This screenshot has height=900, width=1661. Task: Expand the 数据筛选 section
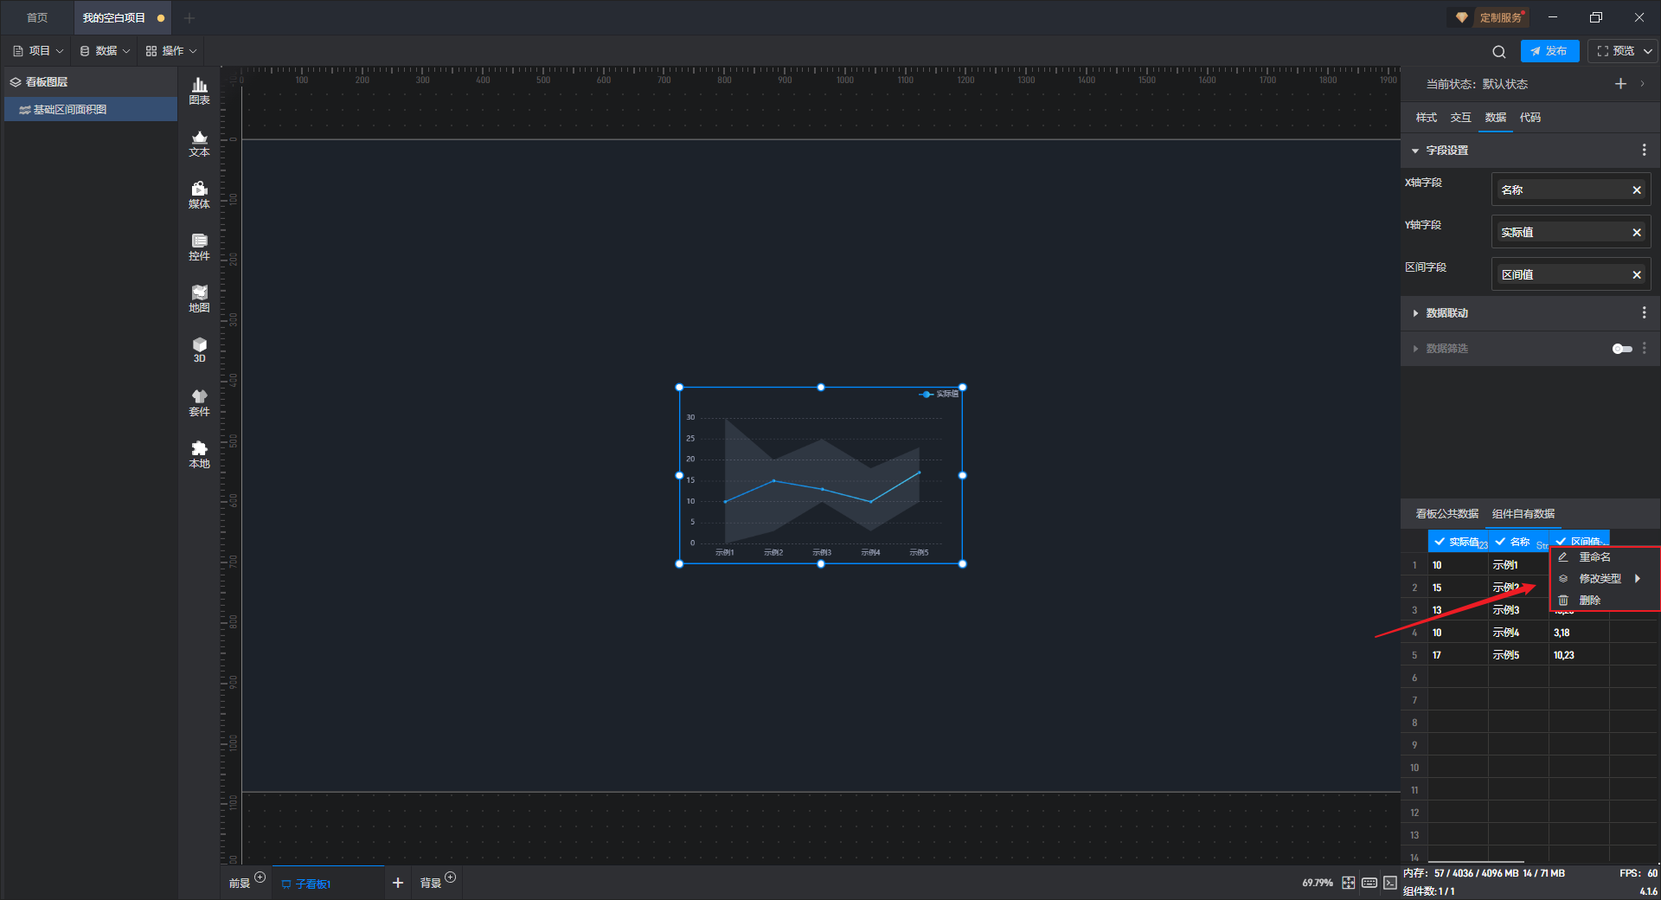[1415, 349]
